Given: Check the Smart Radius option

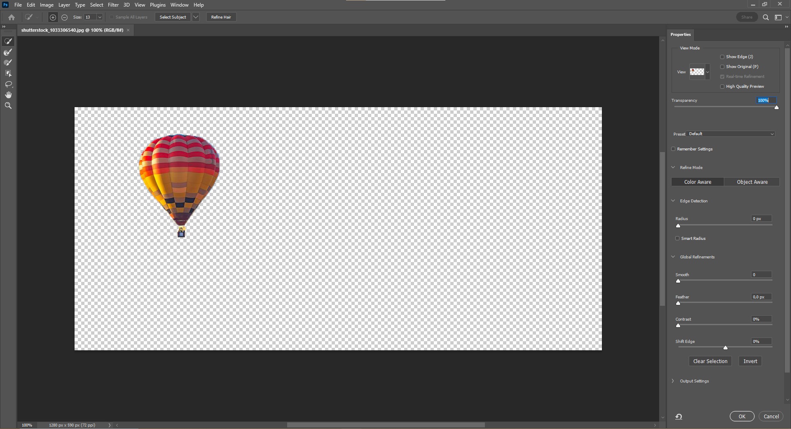Looking at the screenshot, I should (677, 239).
